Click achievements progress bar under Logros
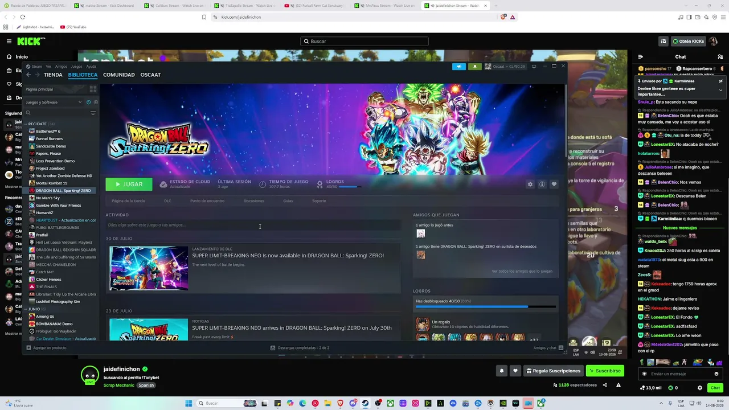Viewport: 729px width, 410px height. pos(485,307)
